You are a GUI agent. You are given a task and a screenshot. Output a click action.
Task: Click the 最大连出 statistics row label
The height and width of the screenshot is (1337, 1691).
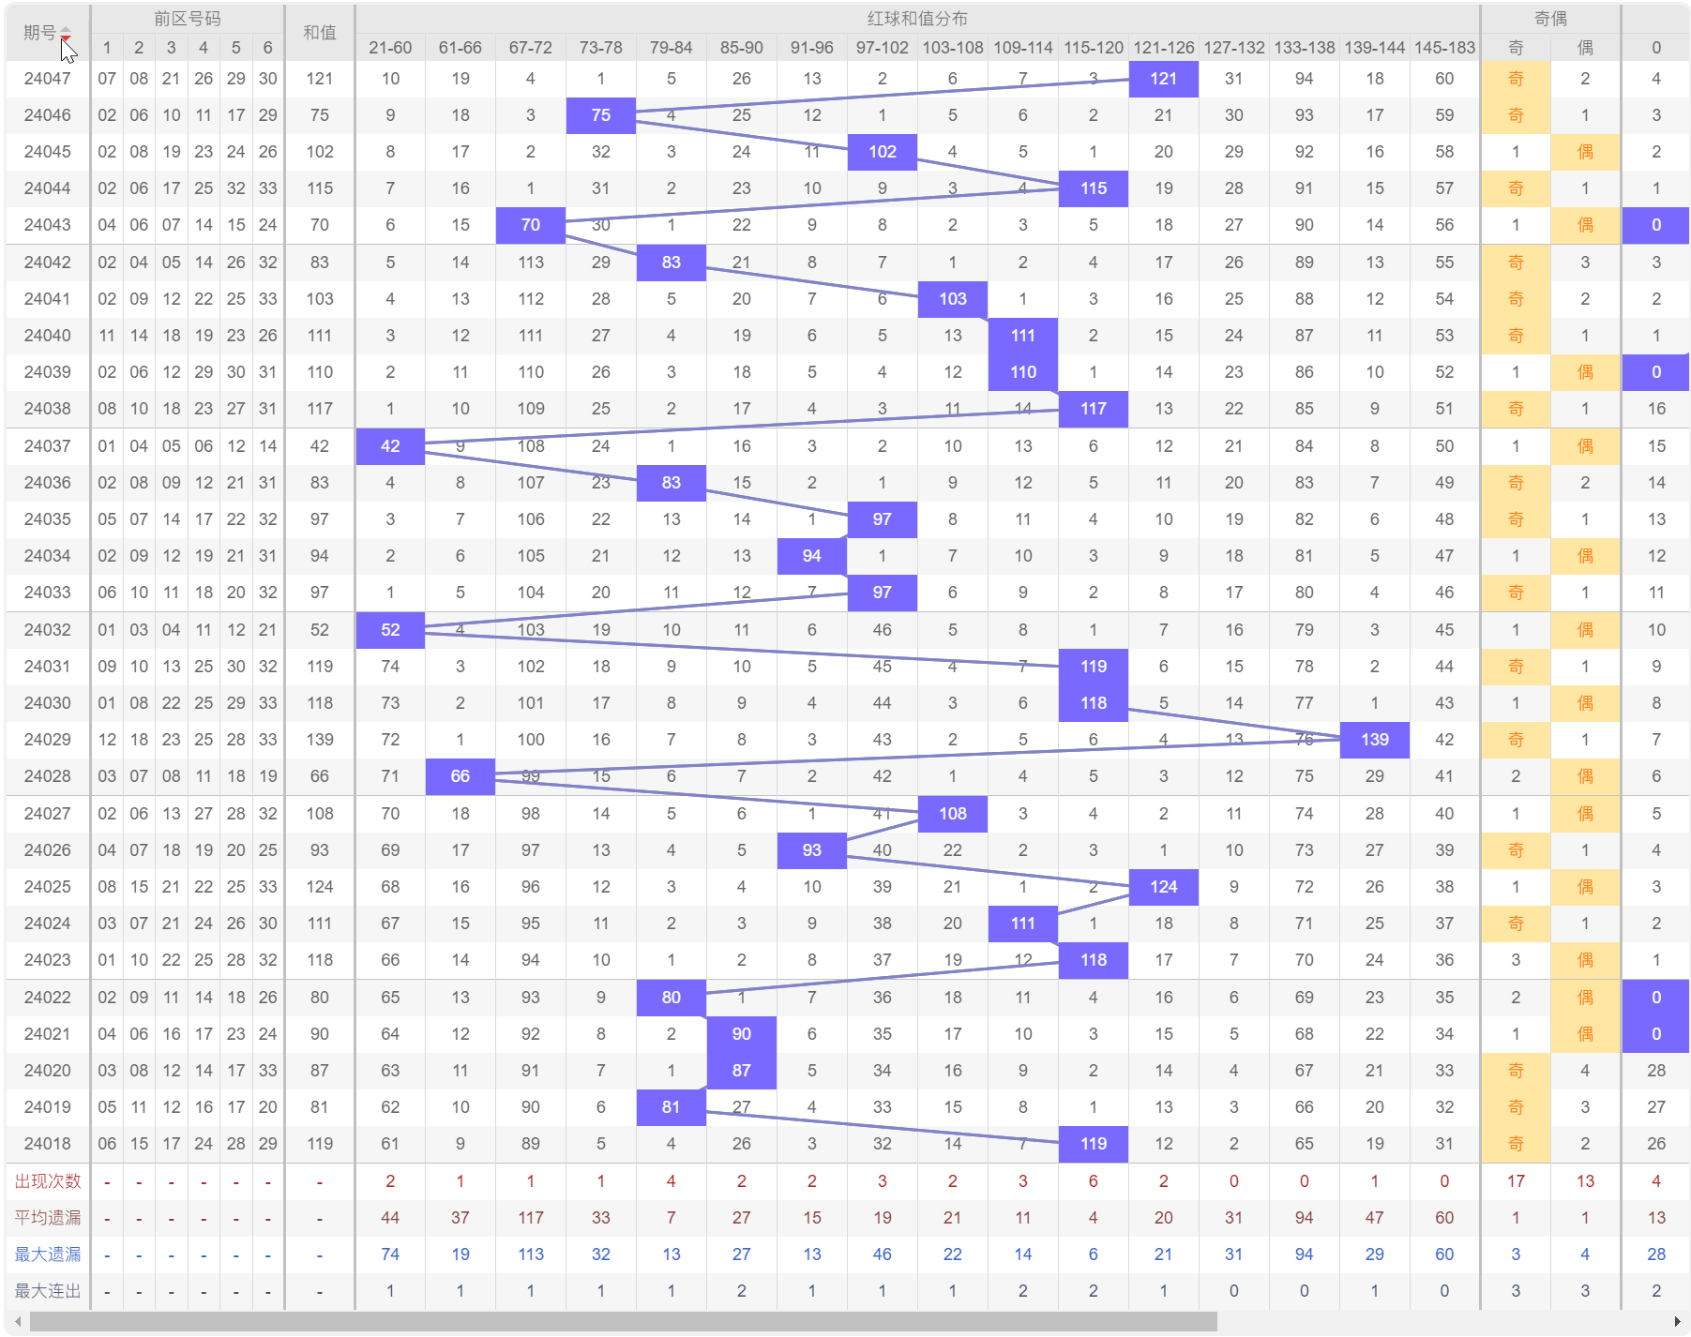pyautogui.click(x=48, y=1291)
